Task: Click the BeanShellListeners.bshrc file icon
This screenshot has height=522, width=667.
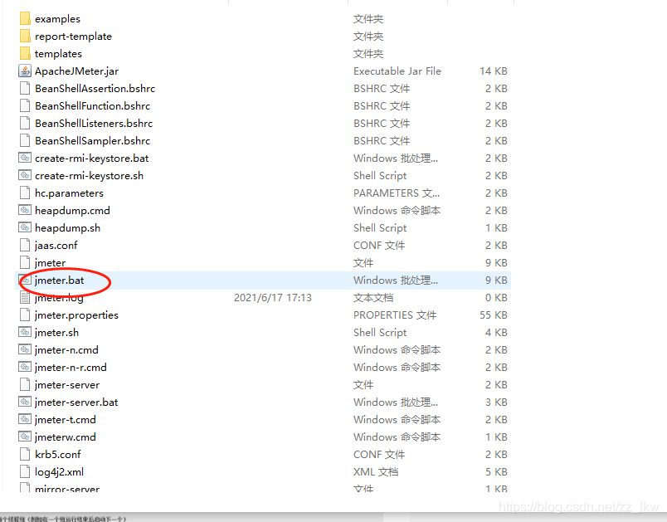Action: (x=25, y=124)
